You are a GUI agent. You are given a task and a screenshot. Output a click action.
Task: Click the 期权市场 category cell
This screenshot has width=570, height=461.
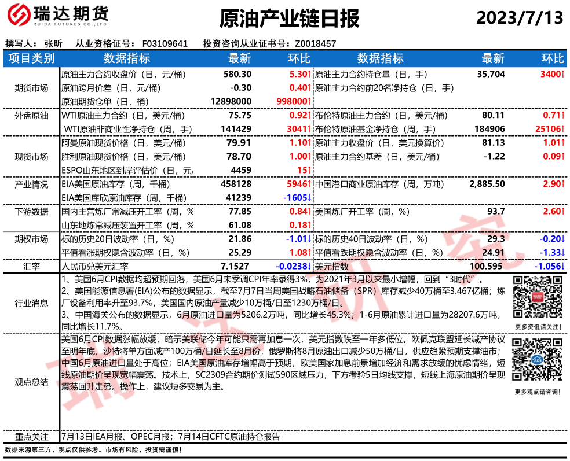(31, 245)
